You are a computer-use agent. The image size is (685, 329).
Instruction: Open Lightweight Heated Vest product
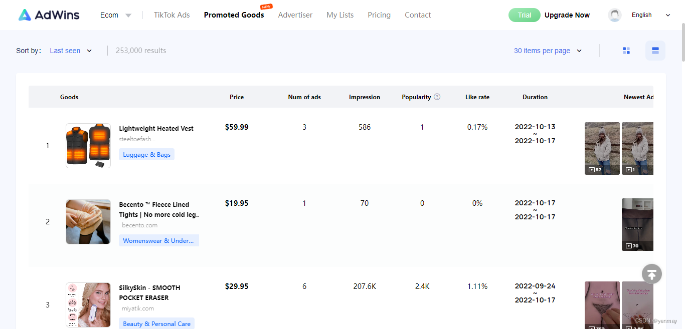tap(156, 128)
